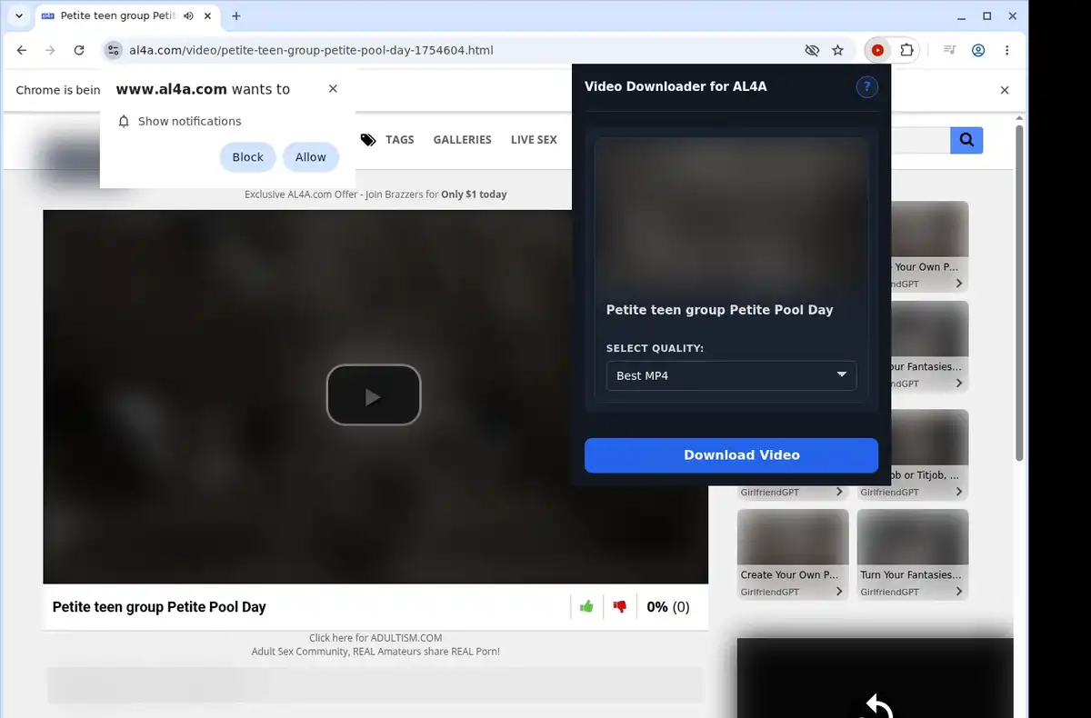The width and height of the screenshot is (1091, 718).
Task: Open the GALLERIES menu item
Action: pyautogui.click(x=462, y=139)
